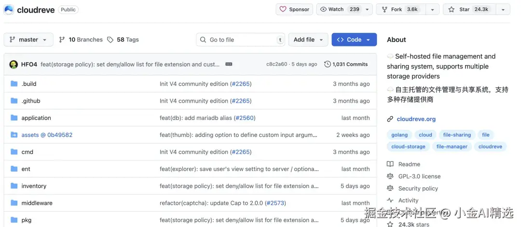Image resolution: width=521 pixels, height=227 pixels.
Task: Click the scale icon beside GPL-3.0 license
Action: pos(390,176)
